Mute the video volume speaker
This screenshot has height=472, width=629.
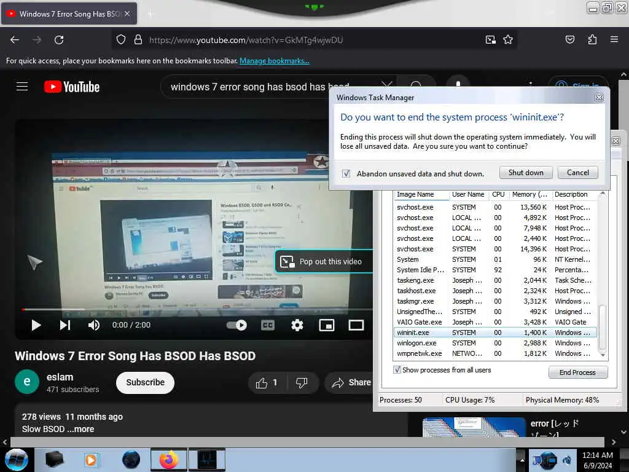tap(93, 325)
